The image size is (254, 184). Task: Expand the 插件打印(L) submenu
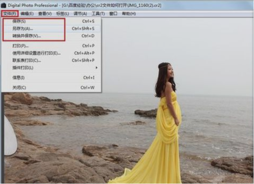pos(52,68)
